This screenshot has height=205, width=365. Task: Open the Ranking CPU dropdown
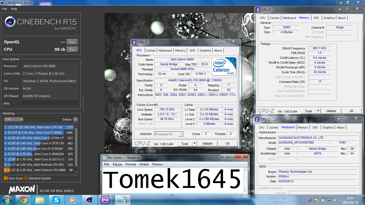[14, 119]
